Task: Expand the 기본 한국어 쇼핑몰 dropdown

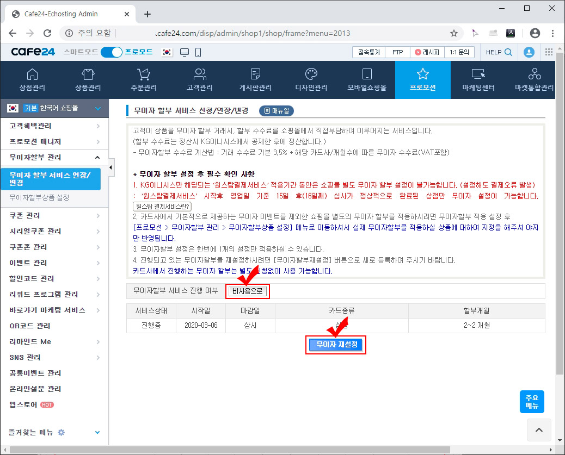Action: pos(97,108)
